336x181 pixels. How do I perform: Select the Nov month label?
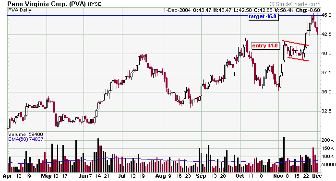278,176
